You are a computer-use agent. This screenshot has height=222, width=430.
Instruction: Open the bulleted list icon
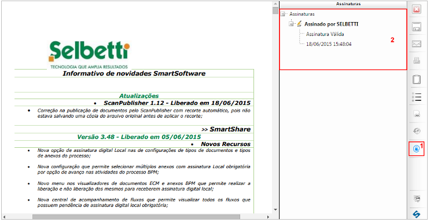[x=416, y=97]
